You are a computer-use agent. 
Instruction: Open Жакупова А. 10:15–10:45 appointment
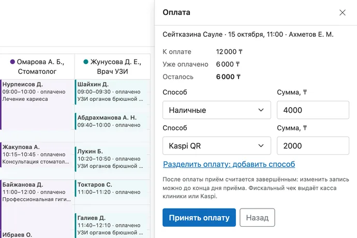point(37,155)
